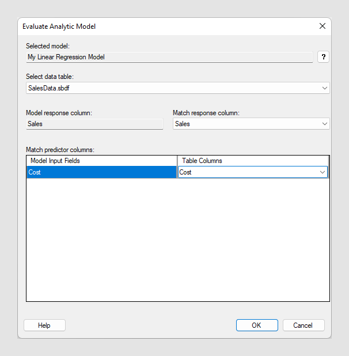Click the question mark button beside Selected model
Screen dimensions: 349x356
tap(323, 57)
